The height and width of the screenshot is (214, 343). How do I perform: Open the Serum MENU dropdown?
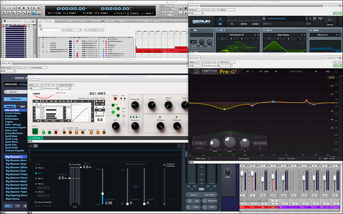(321, 19)
